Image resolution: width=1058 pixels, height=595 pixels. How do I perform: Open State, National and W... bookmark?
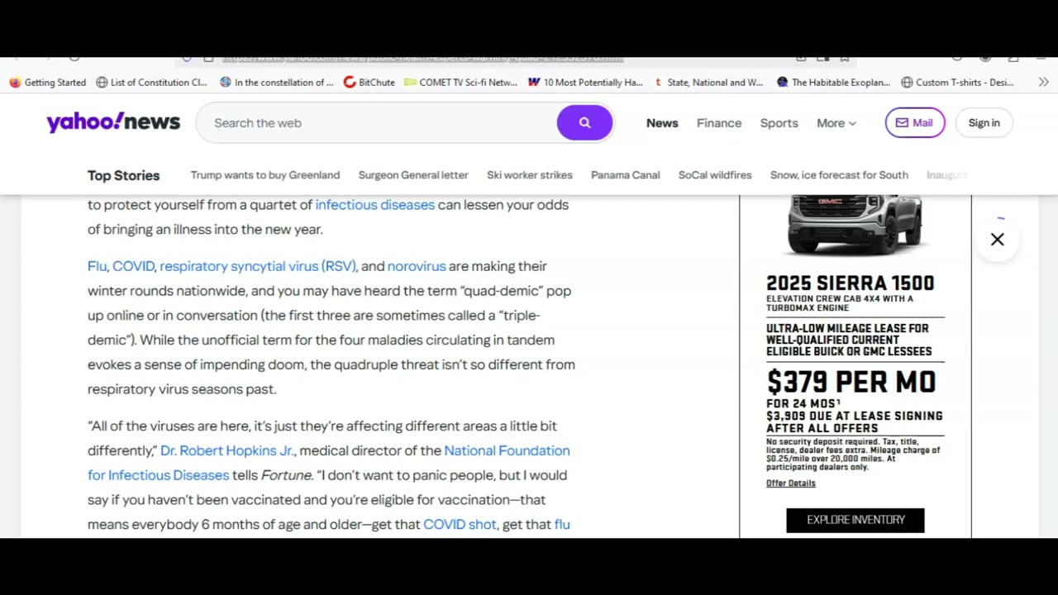(708, 82)
